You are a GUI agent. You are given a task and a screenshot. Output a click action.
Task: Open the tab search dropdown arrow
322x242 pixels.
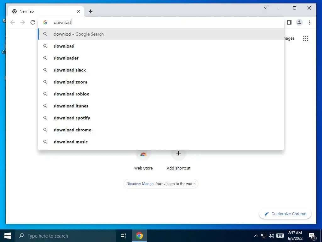[x=265, y=8]
